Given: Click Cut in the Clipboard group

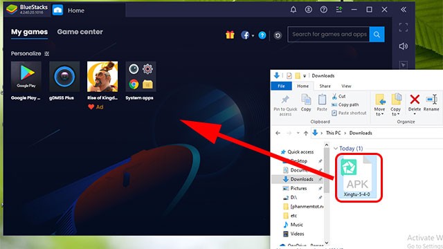Looking at the screenshot, I should (338, 96).
